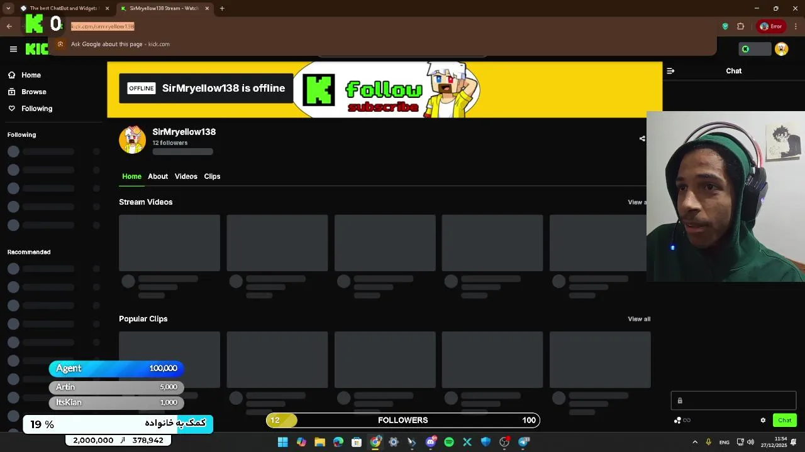Open File Explorer from taskbar
Screen dimensions: 805x452
(x=319, y=442)
